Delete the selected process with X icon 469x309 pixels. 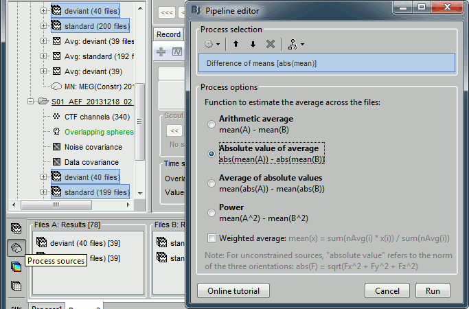point(270,44)
